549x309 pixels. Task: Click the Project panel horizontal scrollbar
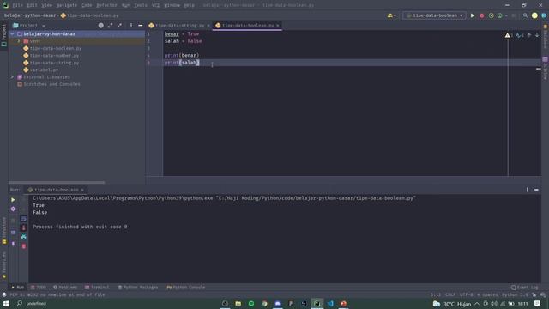(57, 183)
